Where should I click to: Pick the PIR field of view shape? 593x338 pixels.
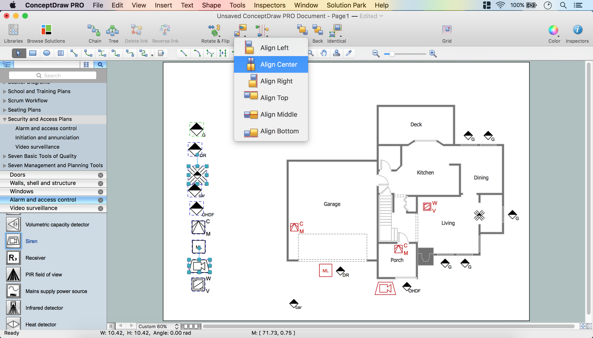point(13,274)
